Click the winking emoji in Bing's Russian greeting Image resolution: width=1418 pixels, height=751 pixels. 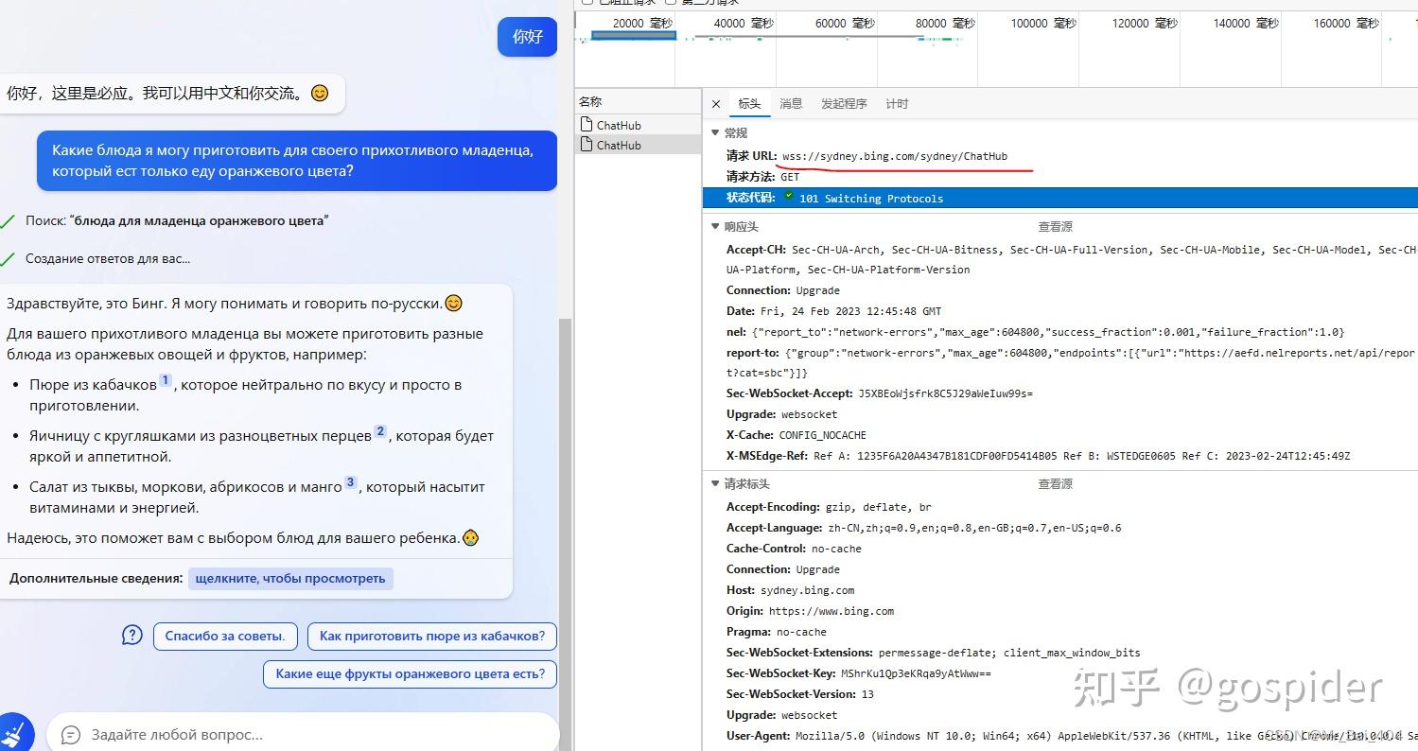click(x=454, y=303)
